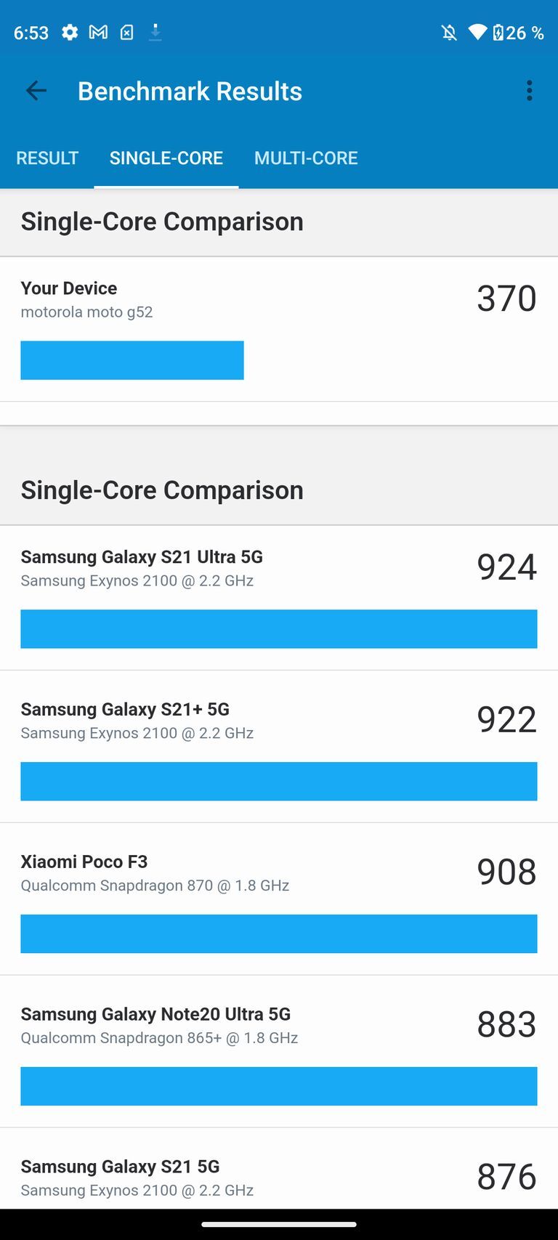Select the Samsung Galaxy S21+ 5G entry
Image resolution: width=558 pixels, height=1240 pixels.
(x=125, y=710)
